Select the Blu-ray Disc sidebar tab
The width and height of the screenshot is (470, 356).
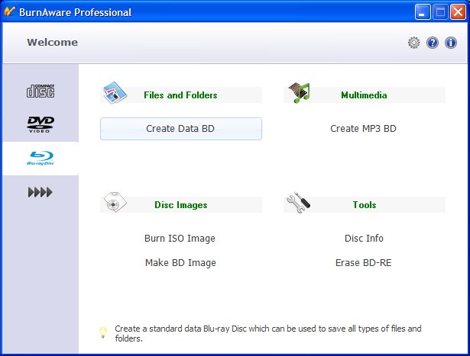tap(41, 158)
